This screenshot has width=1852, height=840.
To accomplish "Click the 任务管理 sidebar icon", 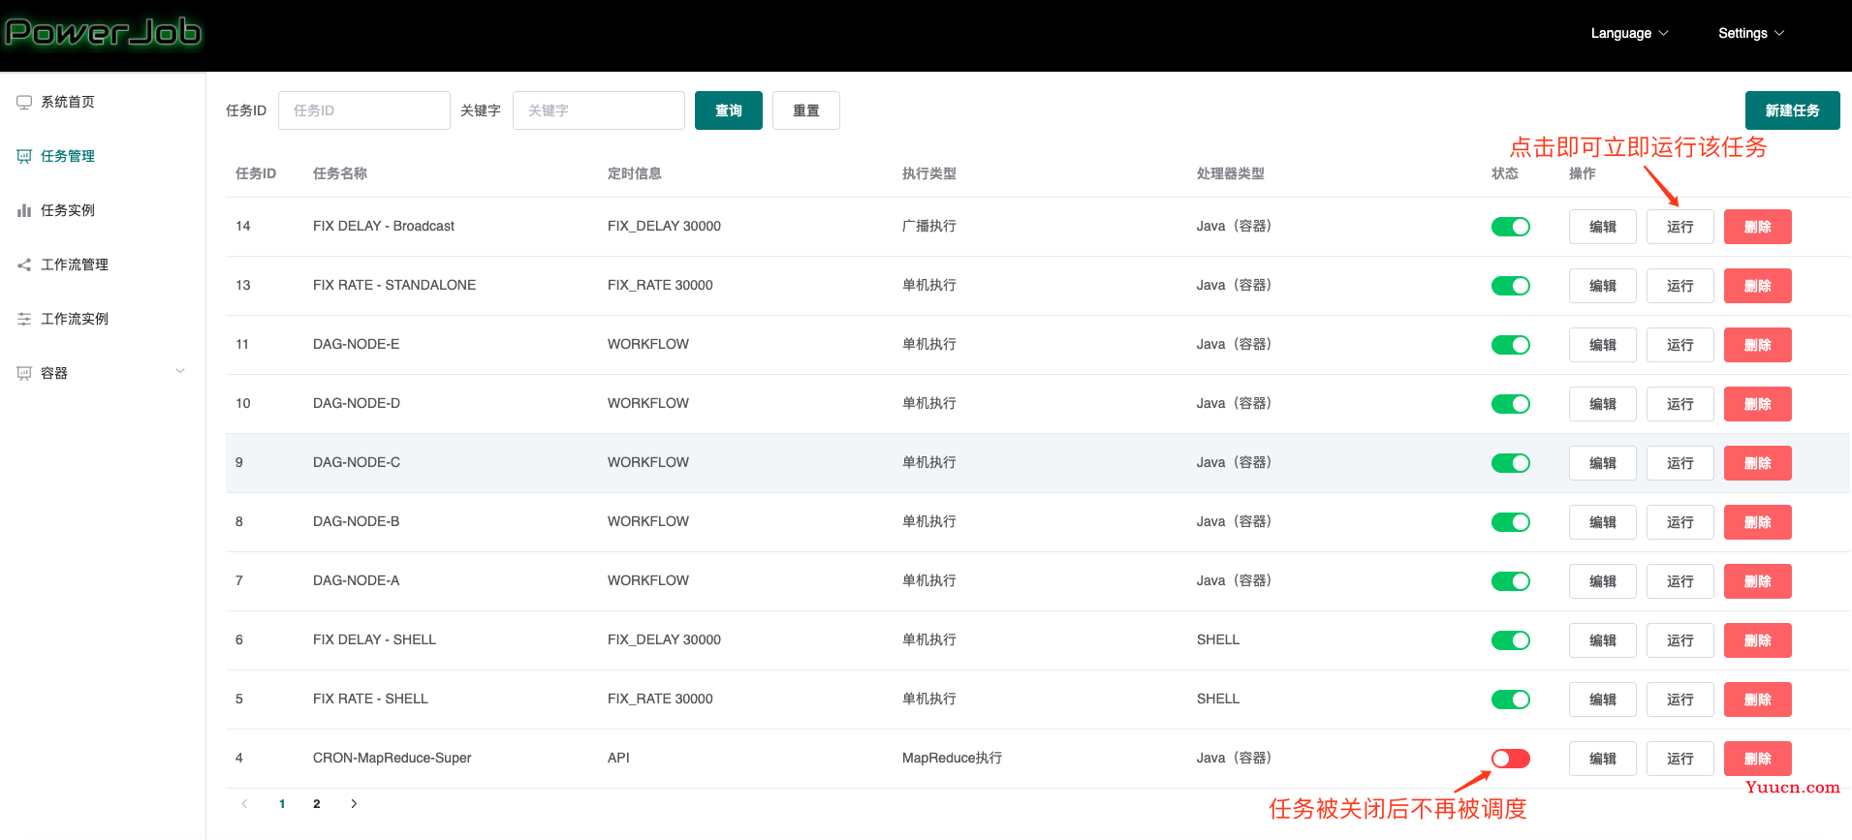I will point(24,156).
